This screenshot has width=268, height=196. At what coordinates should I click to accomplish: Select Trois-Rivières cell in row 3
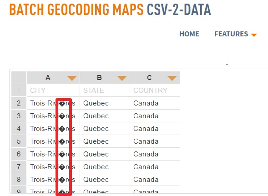tap(53, 116)
